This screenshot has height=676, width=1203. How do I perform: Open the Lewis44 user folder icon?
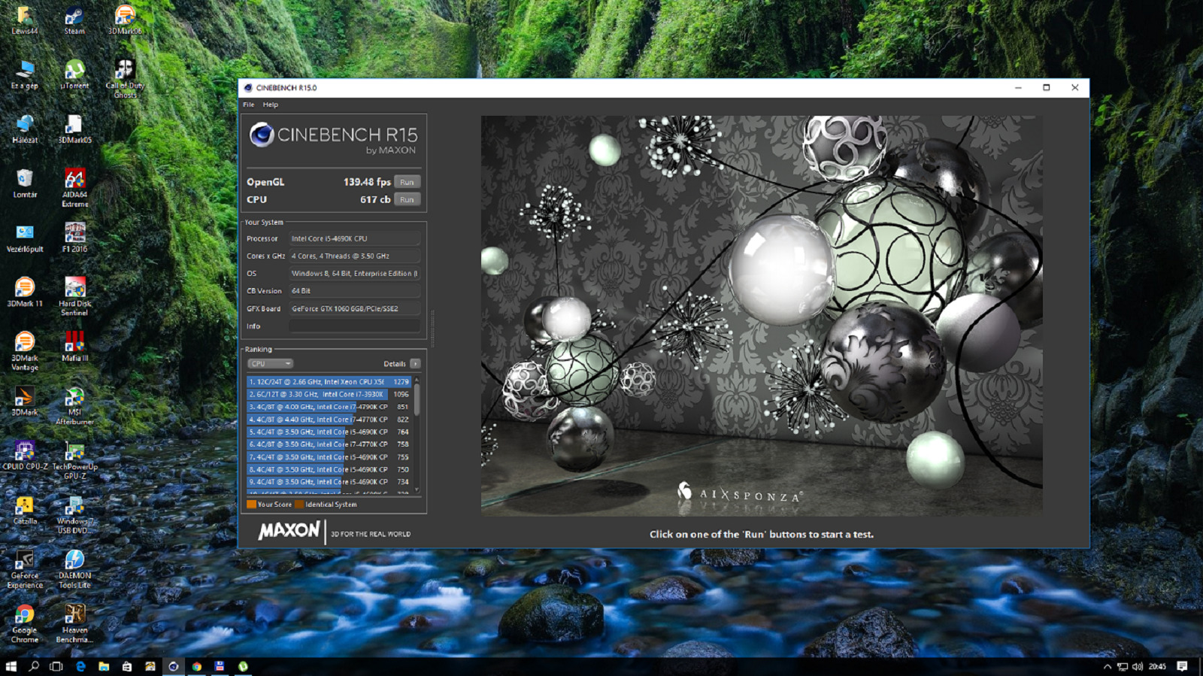click(25, 20)
